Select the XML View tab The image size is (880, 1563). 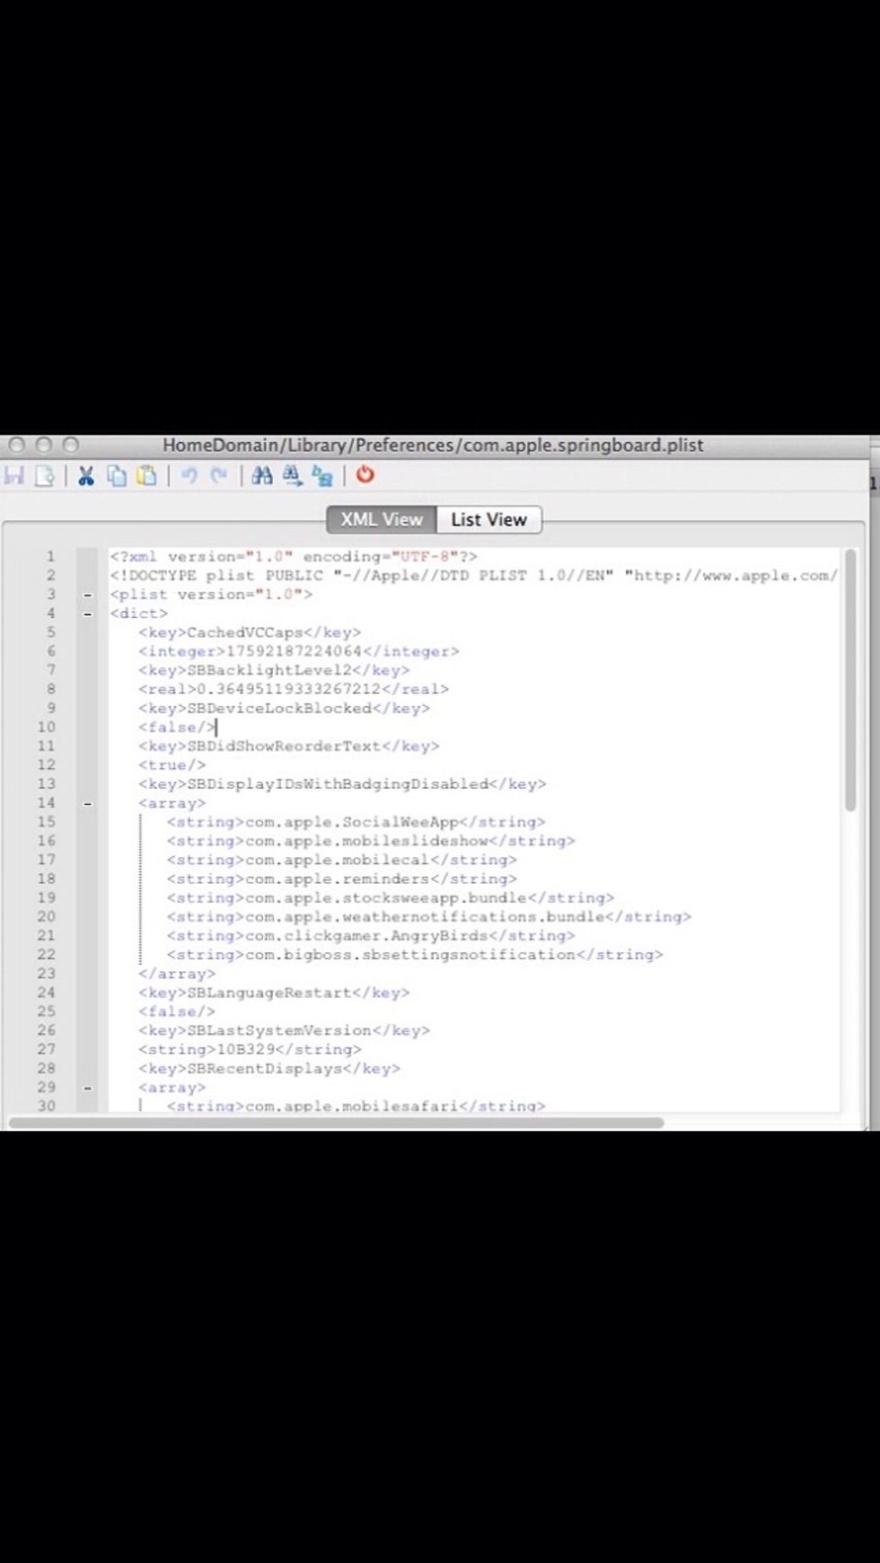382,519
